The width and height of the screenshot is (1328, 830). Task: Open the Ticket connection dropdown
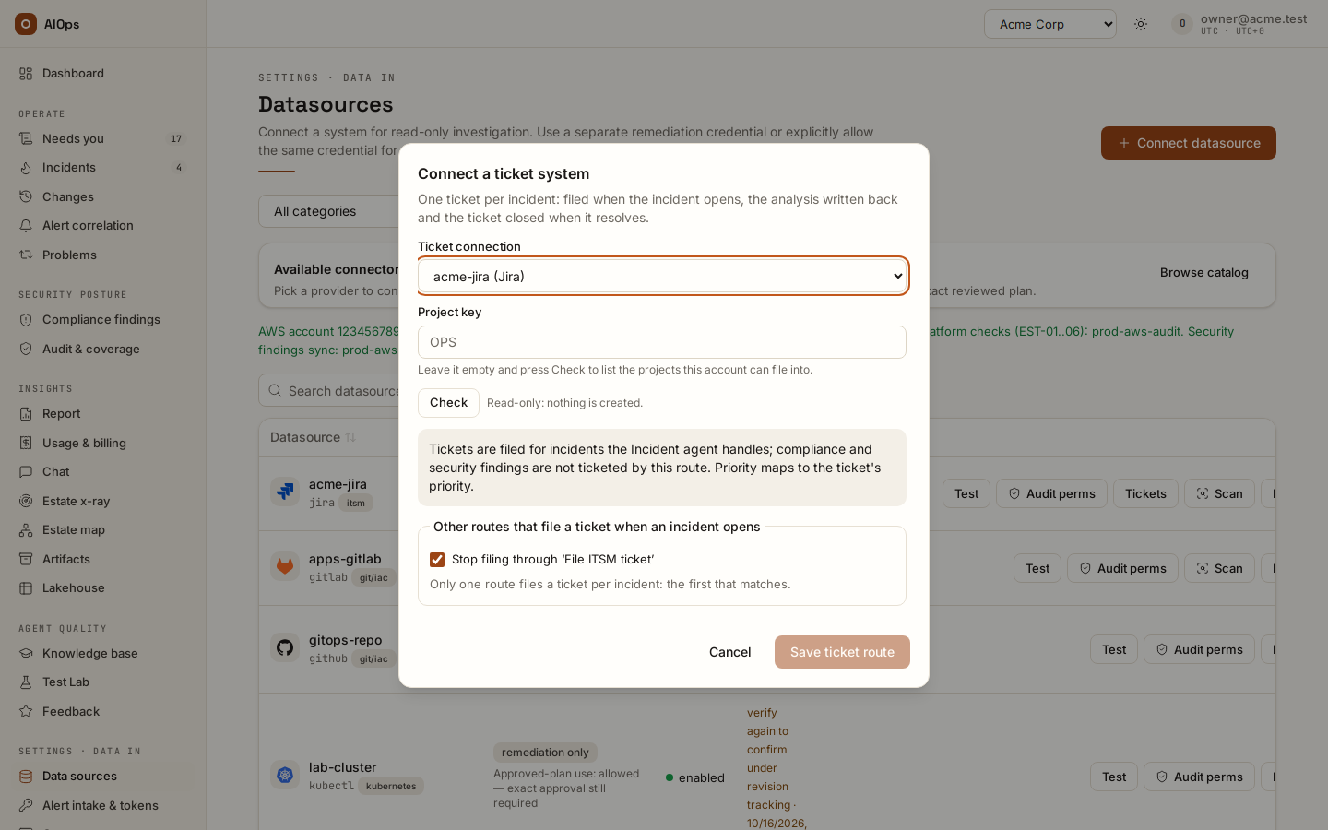tap(663, 276)
